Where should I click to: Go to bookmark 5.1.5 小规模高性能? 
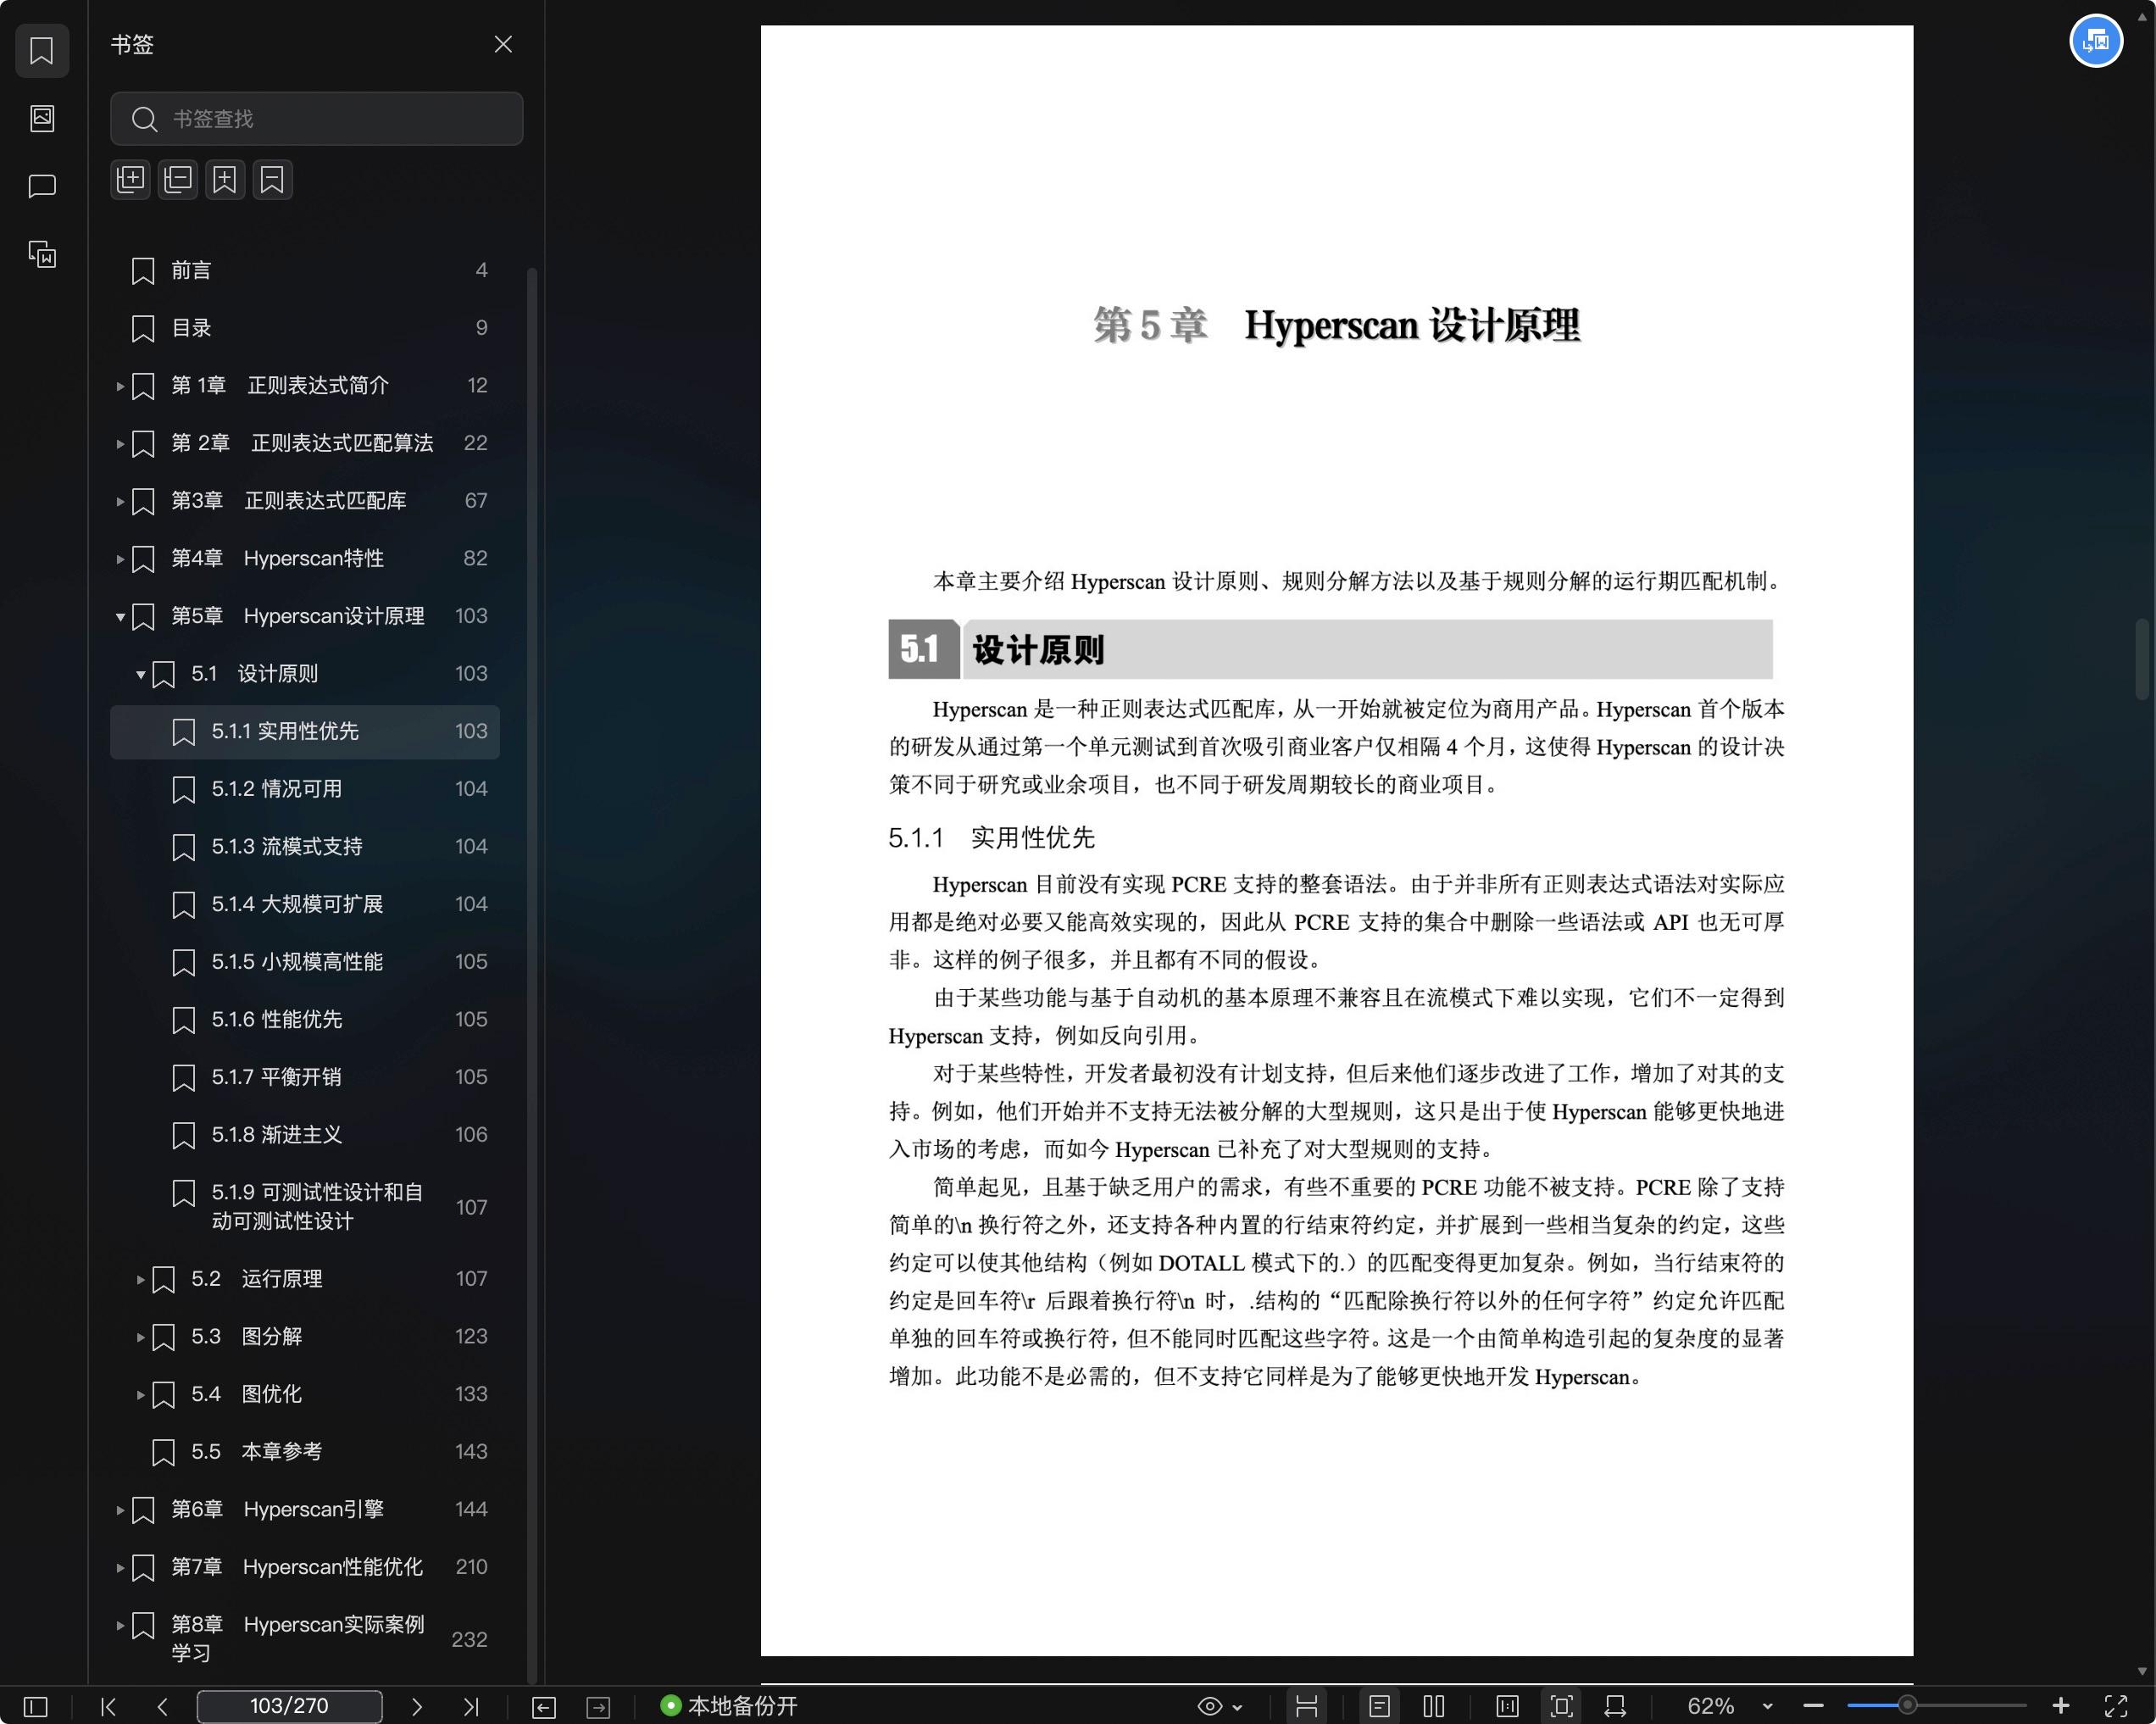305,962
